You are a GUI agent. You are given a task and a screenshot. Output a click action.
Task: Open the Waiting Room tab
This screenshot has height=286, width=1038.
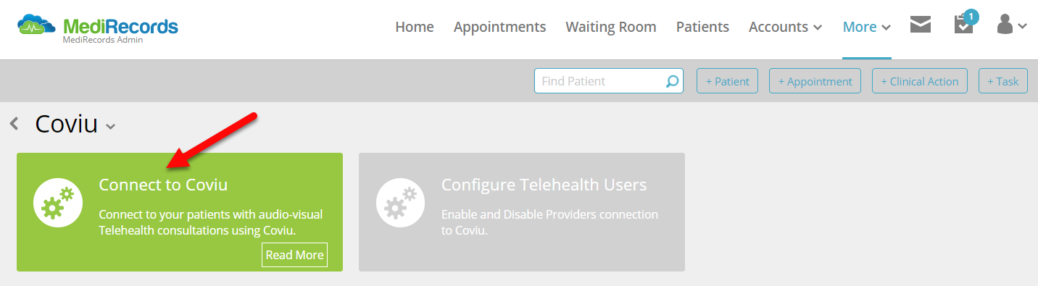pyautogui.click(x=611, y=27)
